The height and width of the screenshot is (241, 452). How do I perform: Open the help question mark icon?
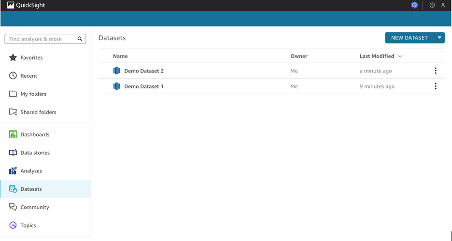point(432,5)
